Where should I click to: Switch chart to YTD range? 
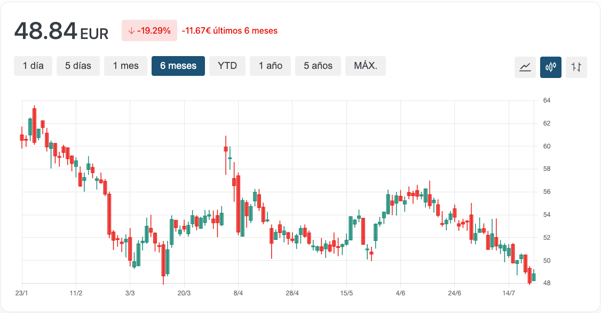(x=227, y=66)
